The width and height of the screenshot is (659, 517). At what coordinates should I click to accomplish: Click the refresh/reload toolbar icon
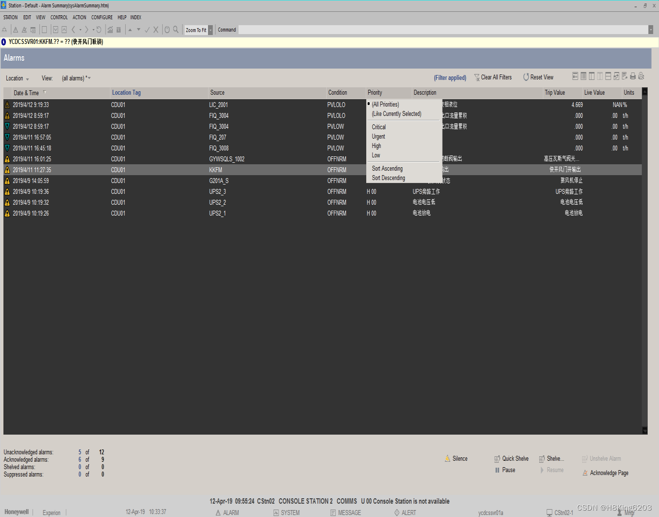(99, 30)
